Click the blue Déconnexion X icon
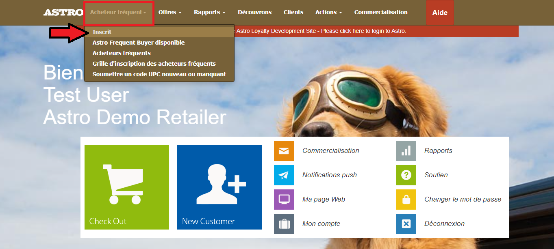 [406, 224]
